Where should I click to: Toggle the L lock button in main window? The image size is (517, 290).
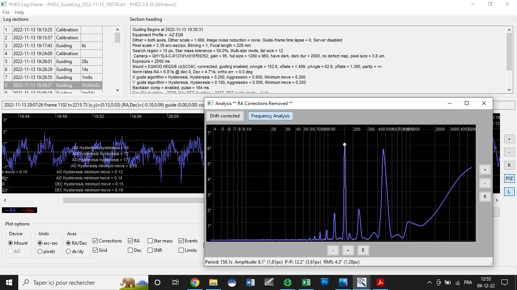coord(509,192)
